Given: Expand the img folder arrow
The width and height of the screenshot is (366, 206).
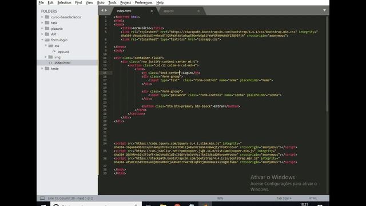Looking at the screenshot, I should [46, 57].
